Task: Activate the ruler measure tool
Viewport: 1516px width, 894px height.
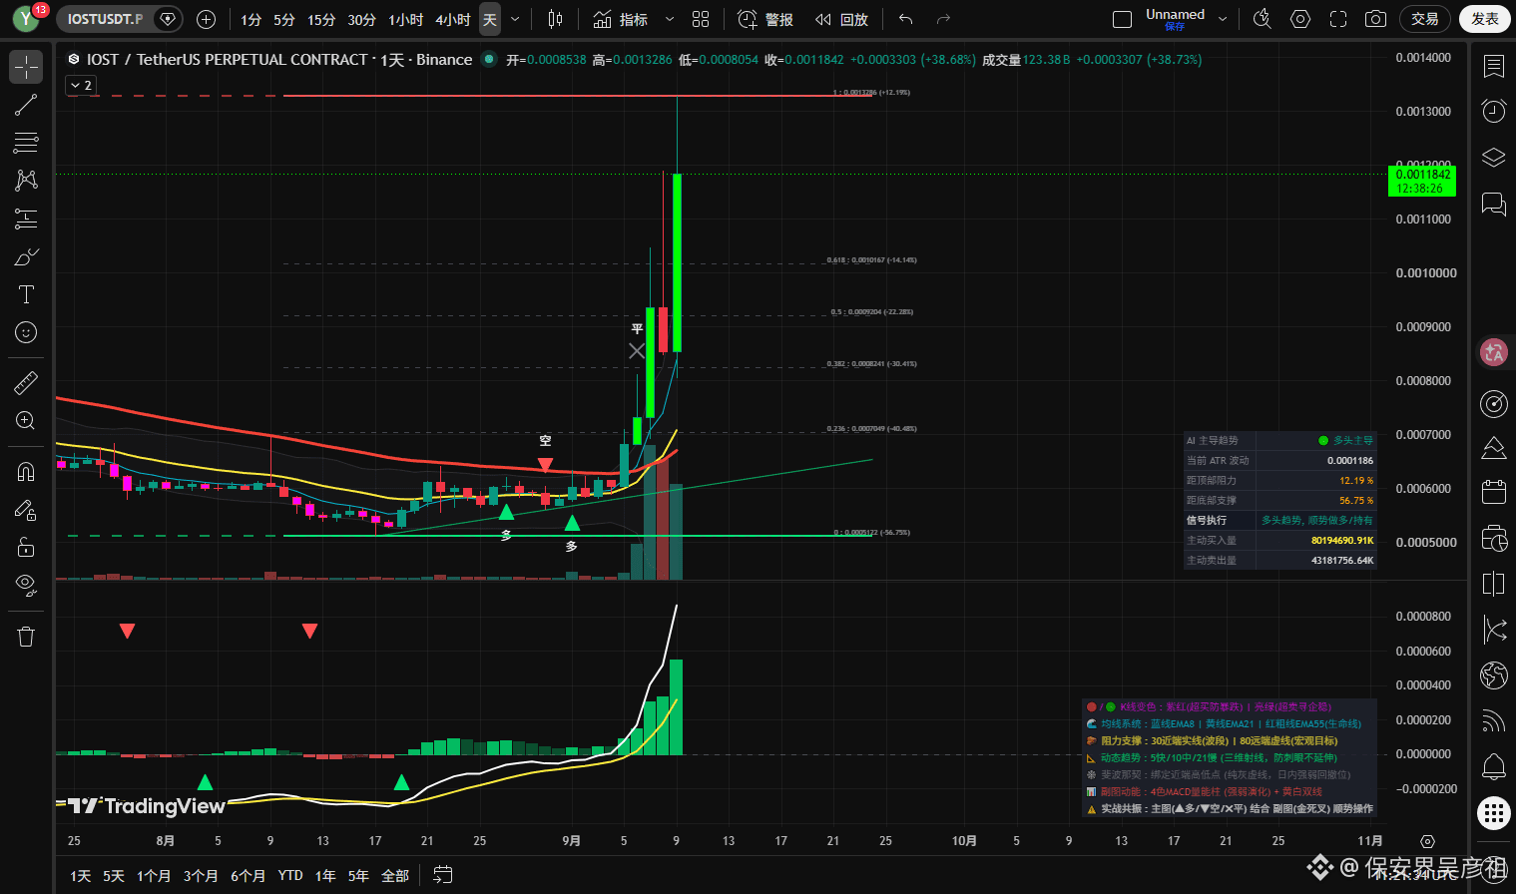Action: coord(26,382)
